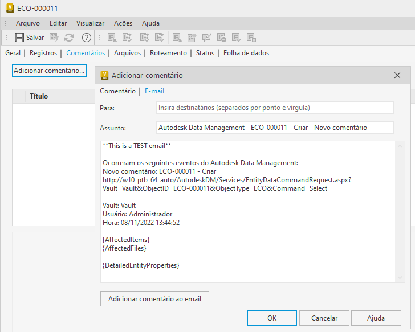Close the Adicionar comentário dialog

coord(397,75)
